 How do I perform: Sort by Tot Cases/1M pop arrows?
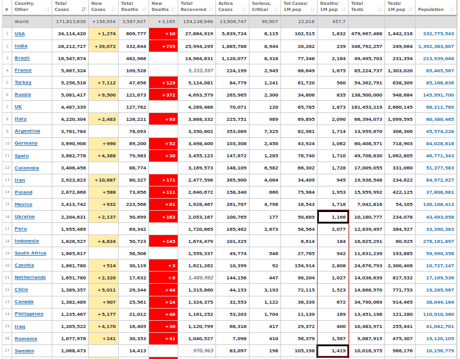coord(312,9)
